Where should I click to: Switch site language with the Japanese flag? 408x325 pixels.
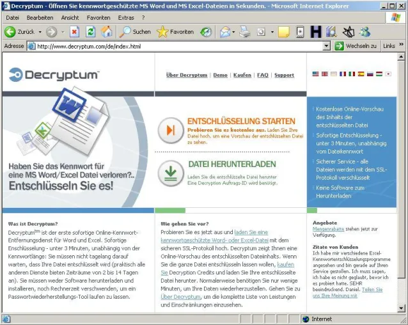click(x=388, y=74)
